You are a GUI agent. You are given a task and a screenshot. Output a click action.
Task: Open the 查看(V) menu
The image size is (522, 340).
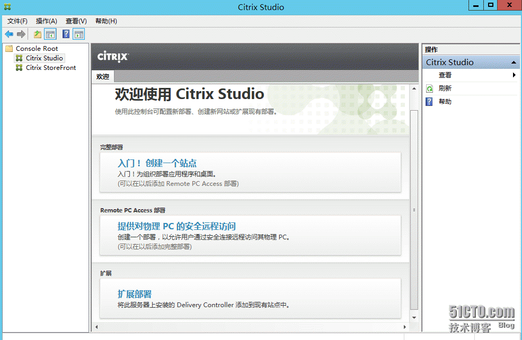[76, 21]
